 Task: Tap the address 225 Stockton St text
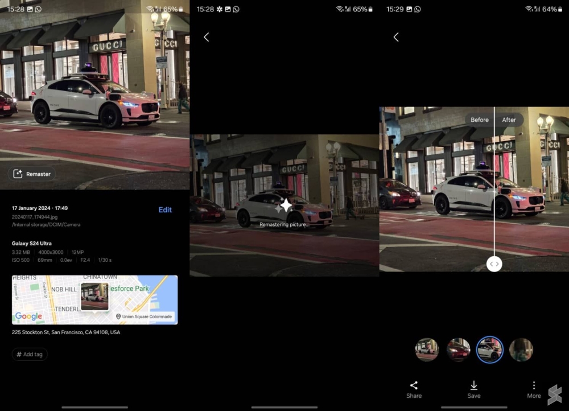coord(65,332)
